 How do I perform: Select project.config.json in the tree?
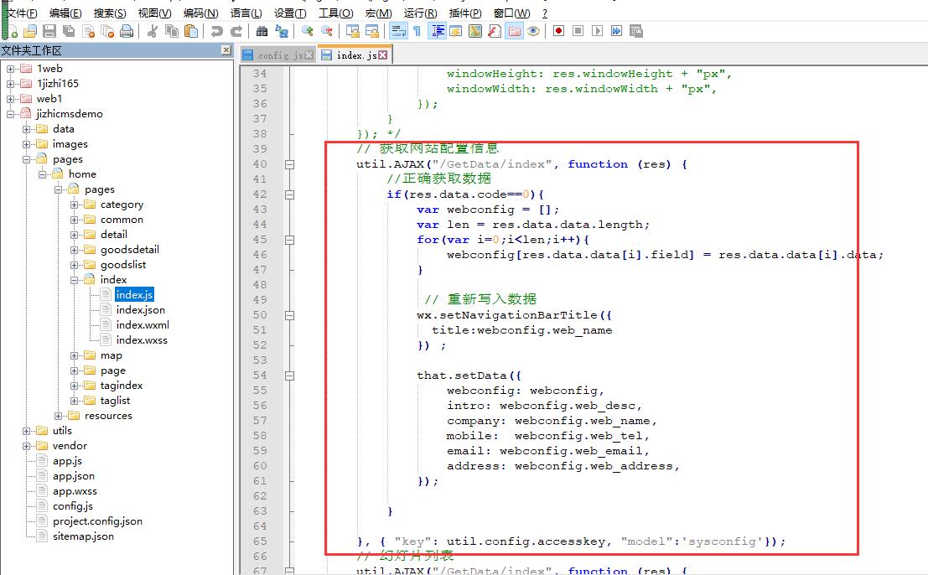97,521
